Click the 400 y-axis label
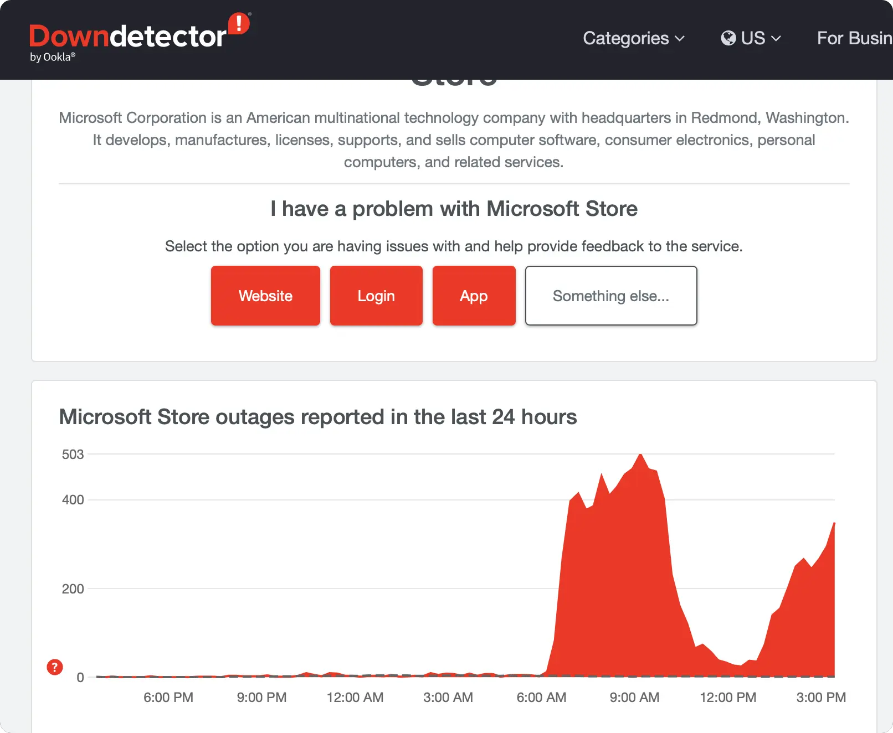 [x=73, y=500]
